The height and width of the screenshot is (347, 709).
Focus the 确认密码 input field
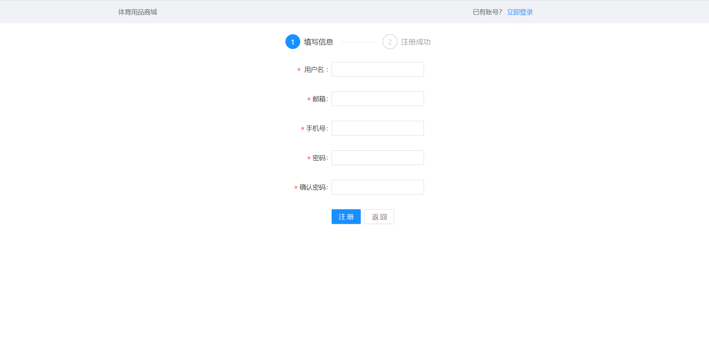click(x=377, y=187)
